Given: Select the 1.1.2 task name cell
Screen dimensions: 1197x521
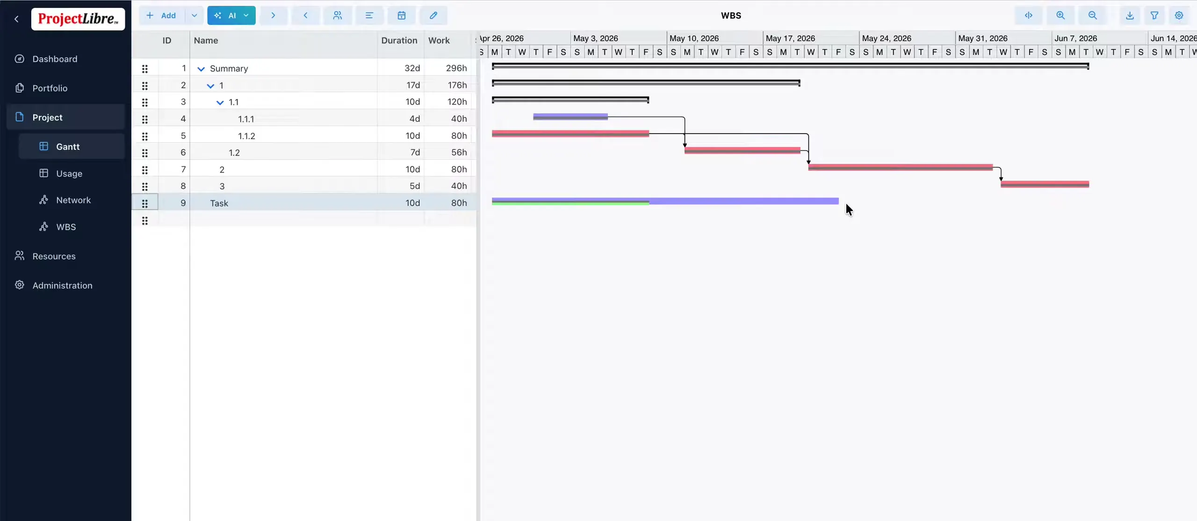Looking at the screenshot, I should point(283,136).
